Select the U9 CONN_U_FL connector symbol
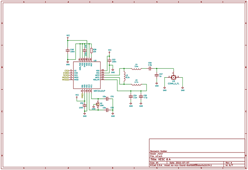This screenshot has width=248, height=170. (x=174, y=77)
